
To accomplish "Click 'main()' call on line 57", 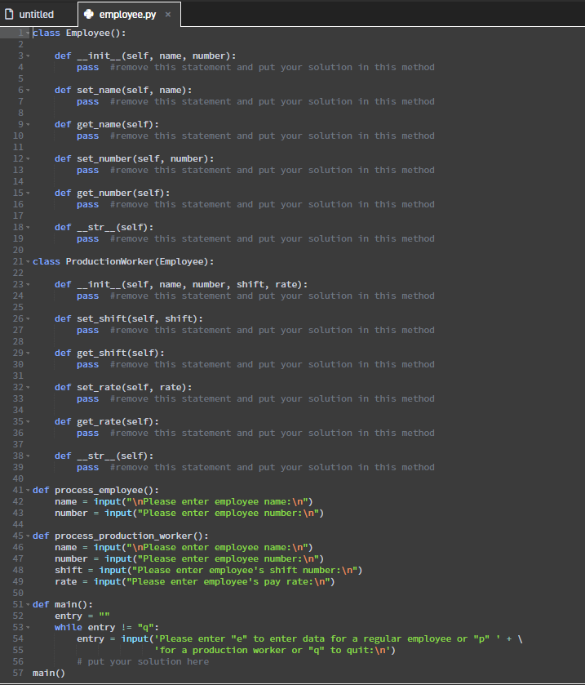I will [x=49, y=673].
